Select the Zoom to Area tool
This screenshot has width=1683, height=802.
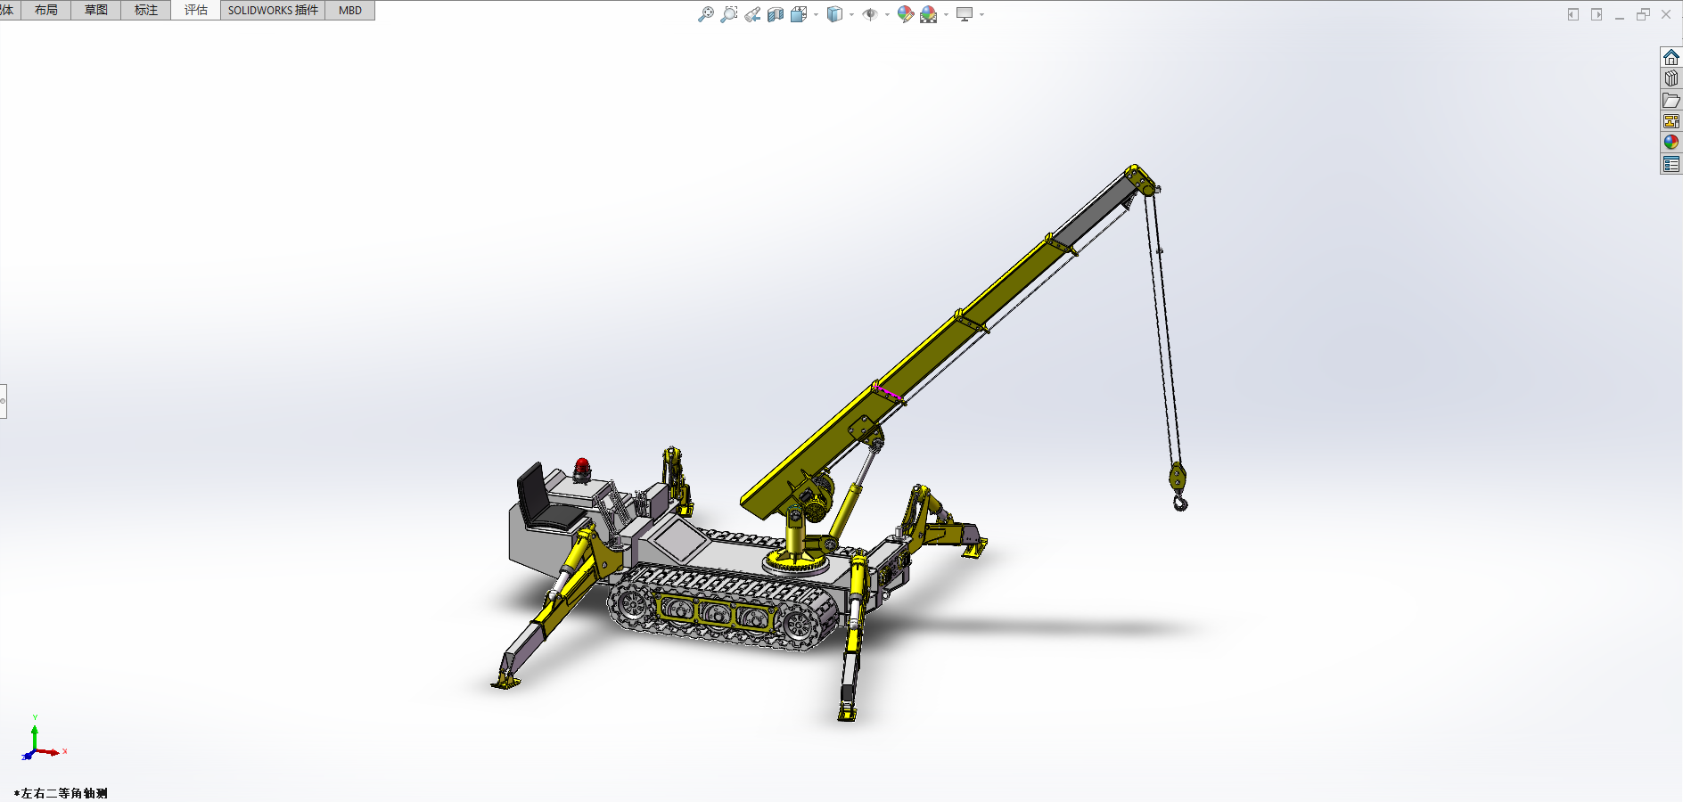729,14
